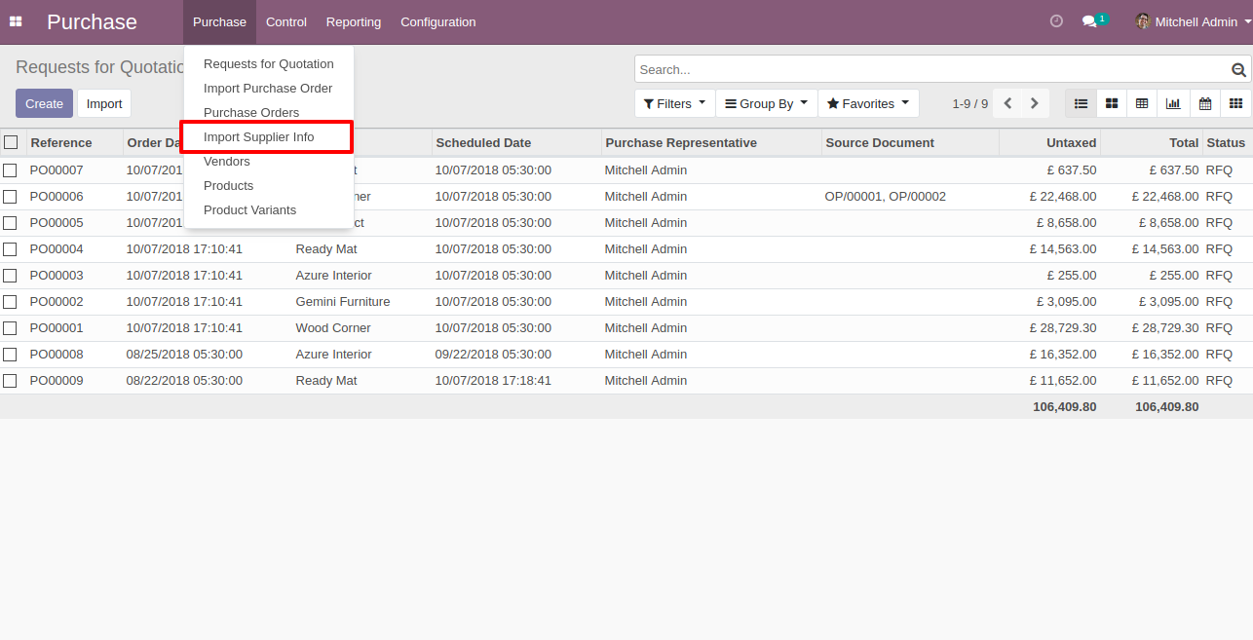Open the apps grid menu icon
Viewport: 1253px width, 640px height.
click(x=16, y=21)
